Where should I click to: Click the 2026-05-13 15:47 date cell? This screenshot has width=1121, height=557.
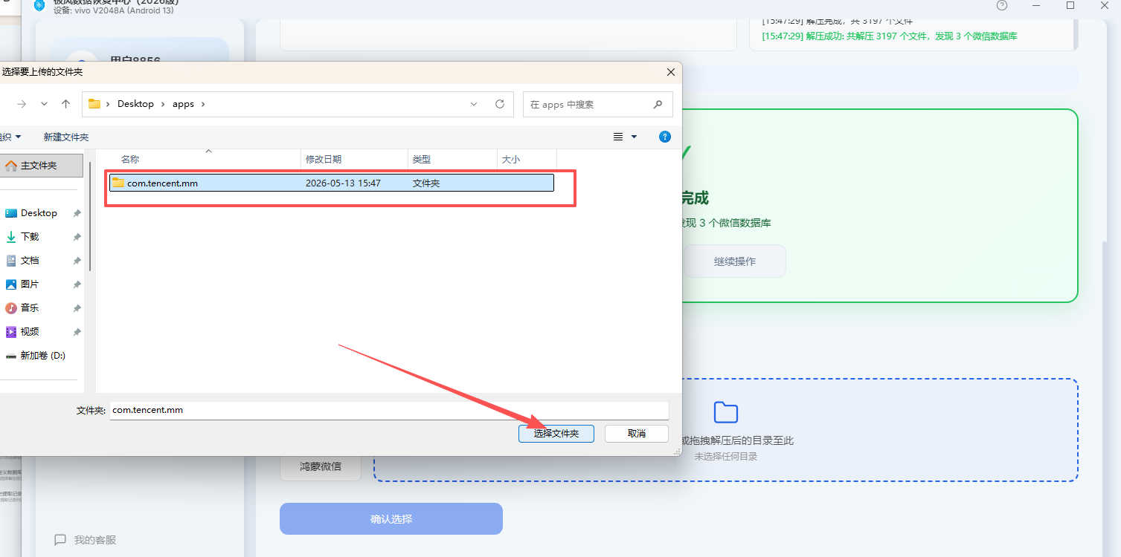pos(343,183)
